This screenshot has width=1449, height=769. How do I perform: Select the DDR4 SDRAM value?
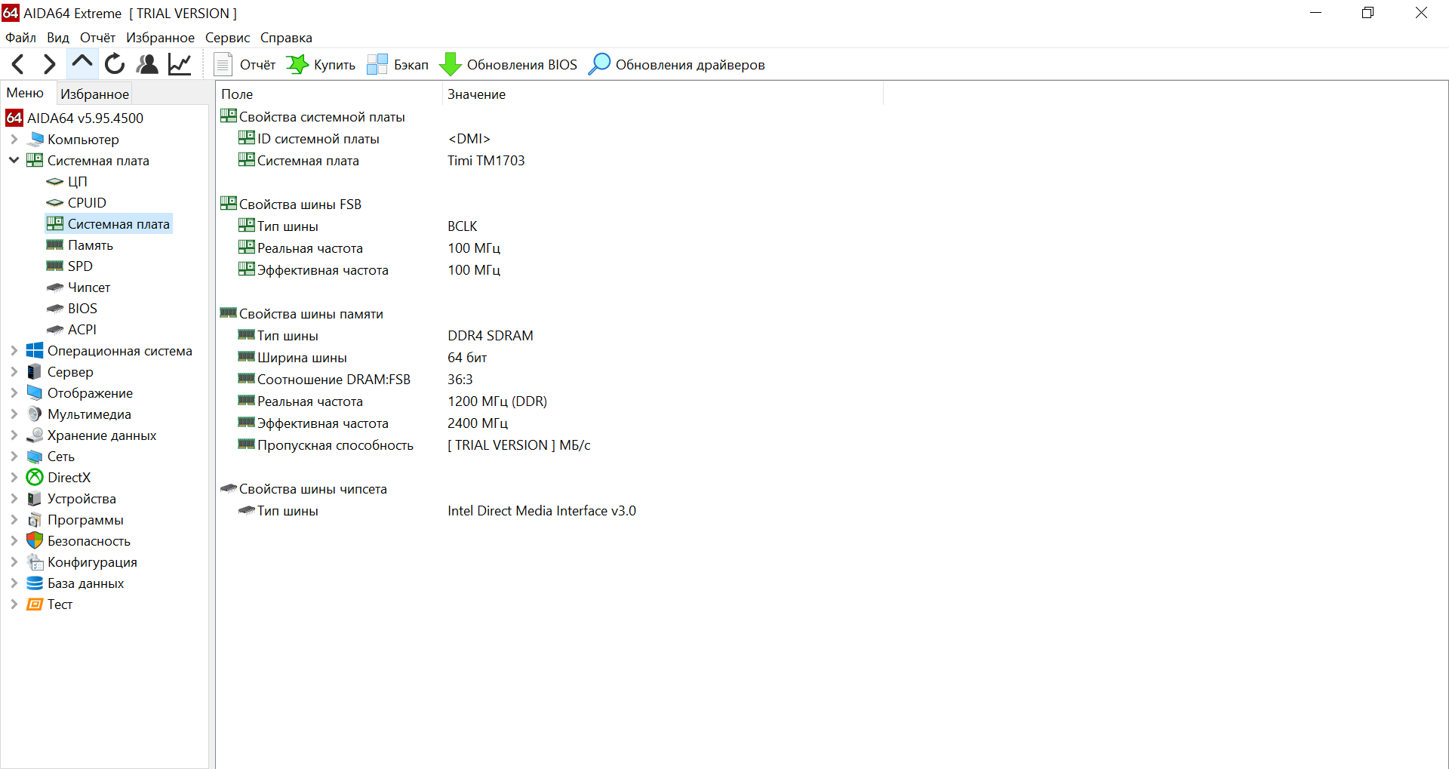(x=491, y=336)
